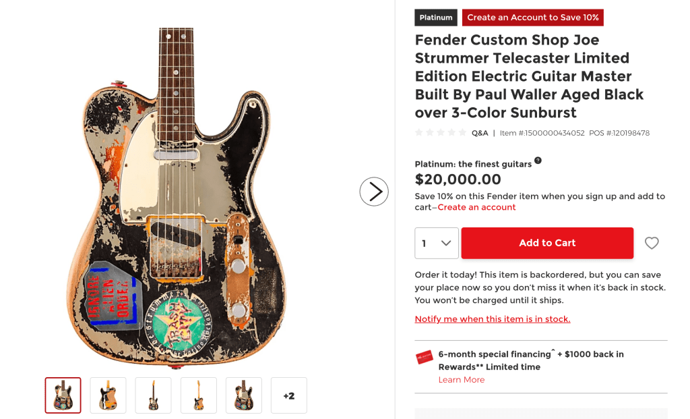The image size is (690, 419).
Task: Show the +2 more images thumbnail
Action: (x=288, y=395)
